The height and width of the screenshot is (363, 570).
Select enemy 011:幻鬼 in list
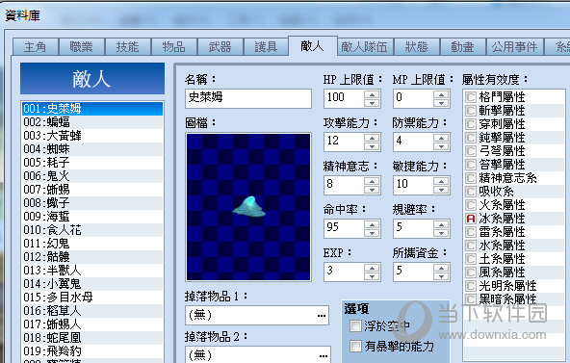tap(92, 243)
